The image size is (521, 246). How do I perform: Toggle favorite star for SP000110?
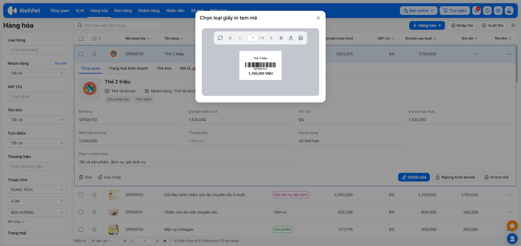pos(94,229)
